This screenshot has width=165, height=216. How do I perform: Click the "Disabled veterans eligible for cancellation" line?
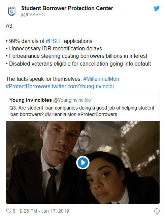[78, 64]
